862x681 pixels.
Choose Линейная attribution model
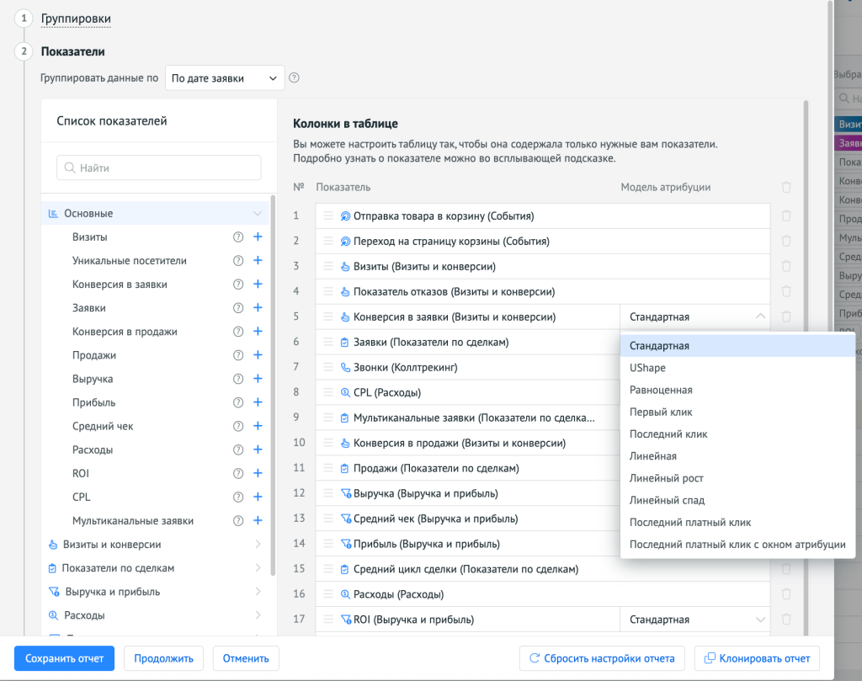pos(737,455)
